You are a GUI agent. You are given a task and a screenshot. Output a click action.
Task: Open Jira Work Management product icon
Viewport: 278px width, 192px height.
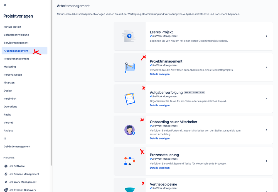6,182
